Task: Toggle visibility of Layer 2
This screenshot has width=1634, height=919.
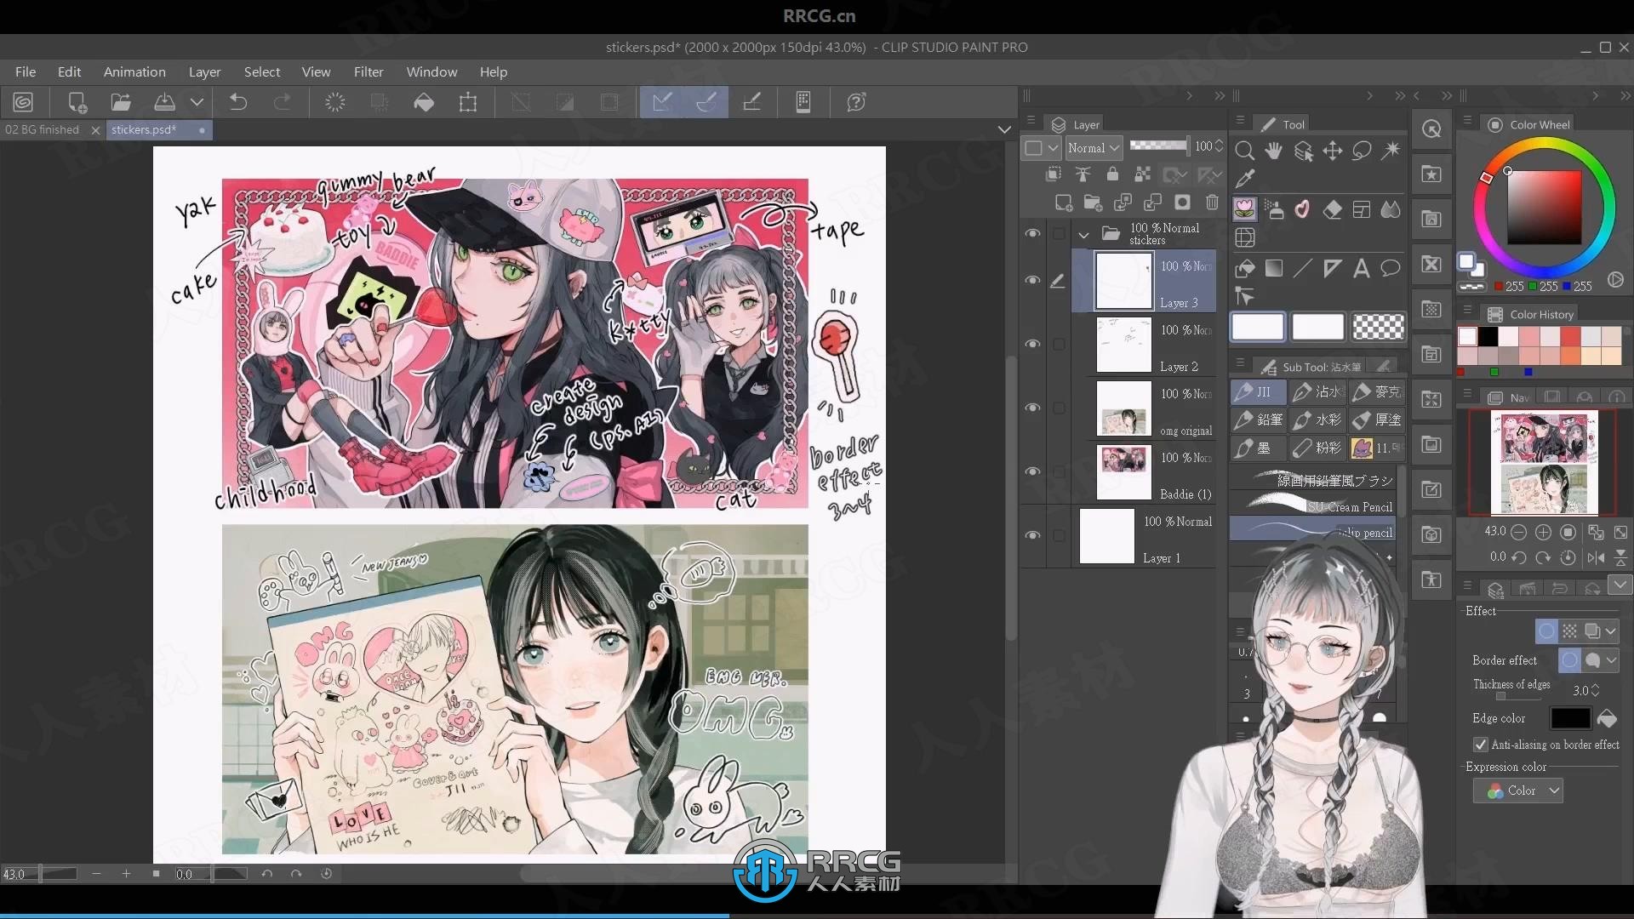Action: click(x=1032, y=344)
